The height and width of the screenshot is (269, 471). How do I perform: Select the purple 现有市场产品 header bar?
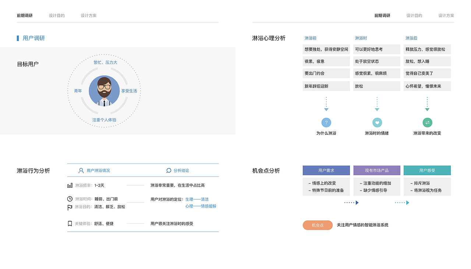[376, 170]
